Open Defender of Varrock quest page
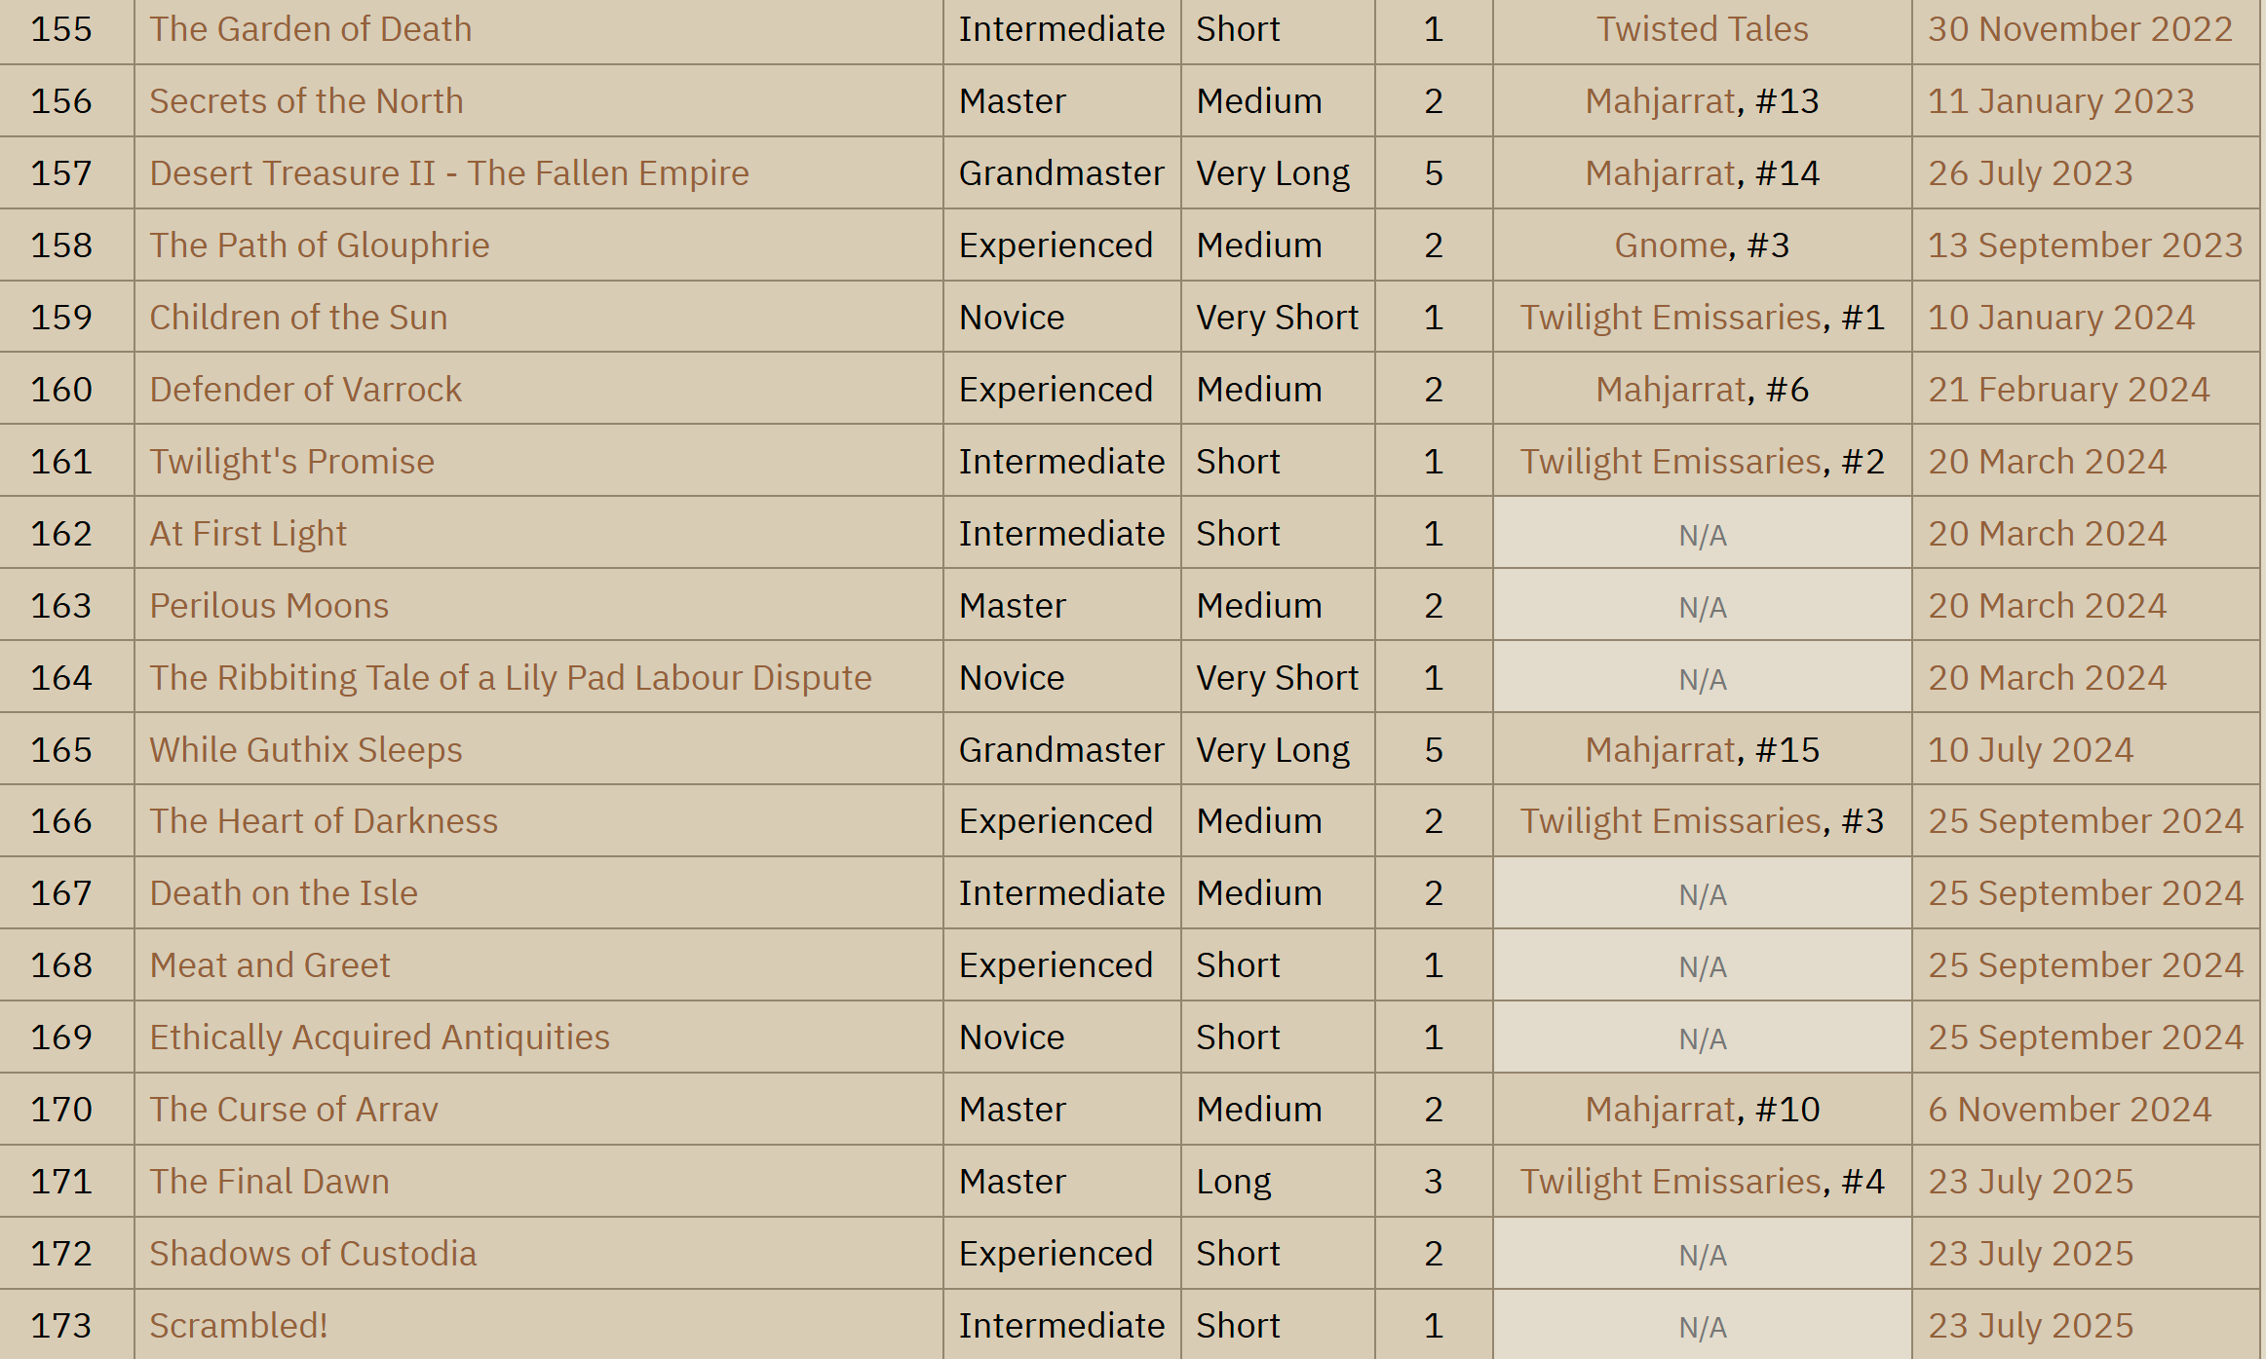 [305, 390]
